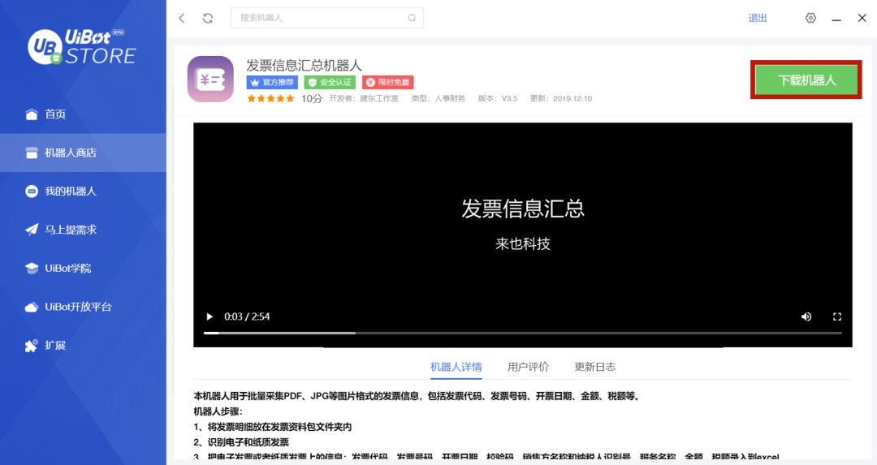This screenshot has height=465, width=877.
Task: Play the invoice summary video
Action: click(210, 316)
